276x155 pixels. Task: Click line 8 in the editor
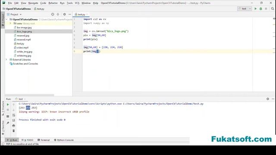point(103,47)
